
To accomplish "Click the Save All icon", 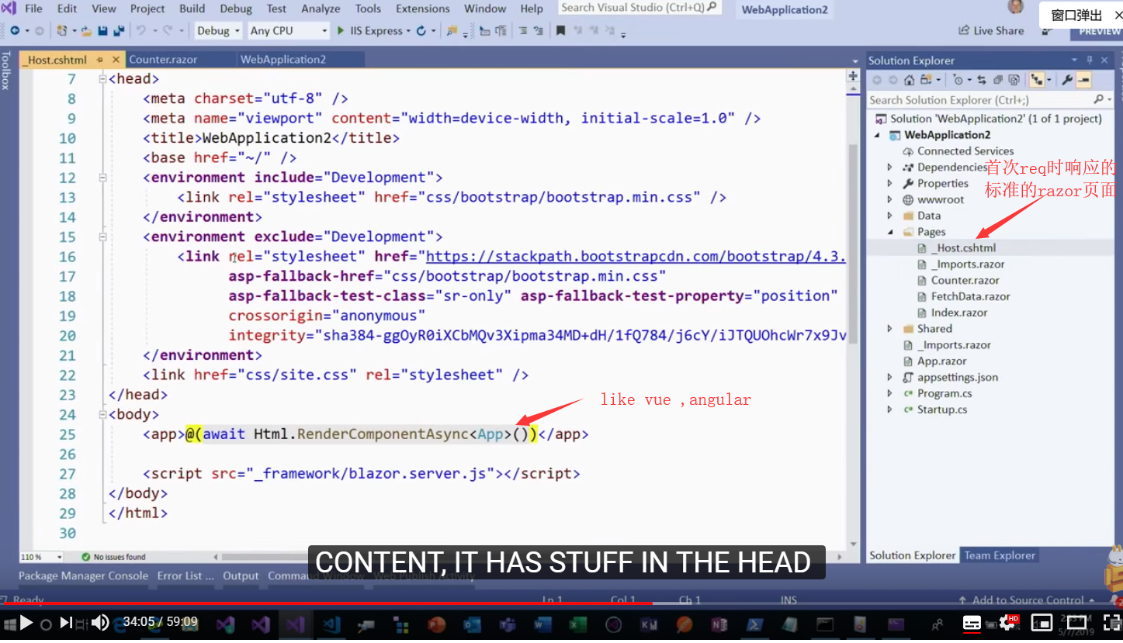I will tap(119, 31).
